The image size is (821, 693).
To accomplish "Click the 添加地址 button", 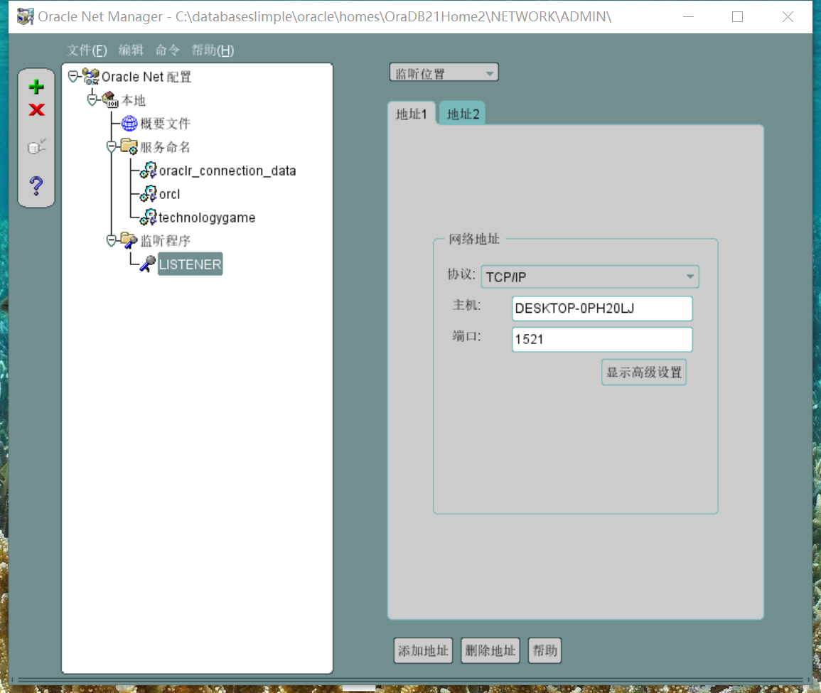I will [423, 650].
